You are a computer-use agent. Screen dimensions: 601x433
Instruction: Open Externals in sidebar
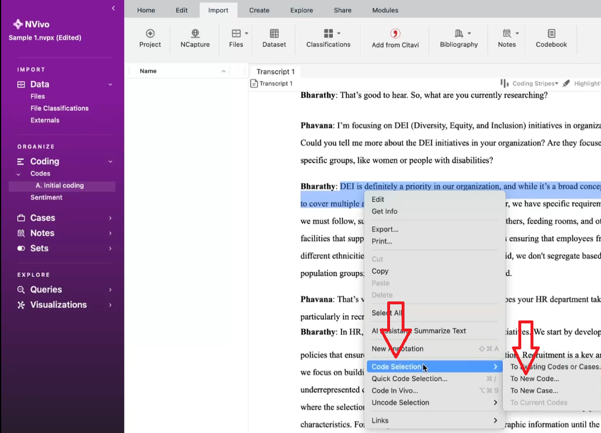pos(45,120)
